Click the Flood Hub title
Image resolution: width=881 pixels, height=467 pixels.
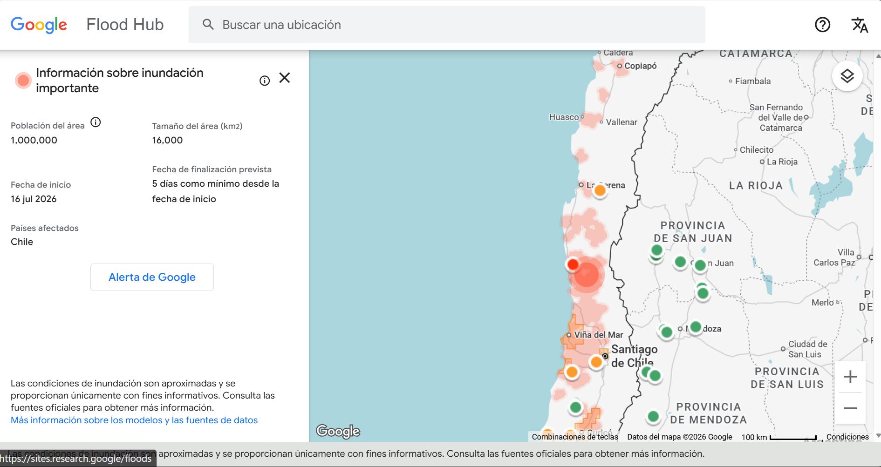[x=125, y=25]
